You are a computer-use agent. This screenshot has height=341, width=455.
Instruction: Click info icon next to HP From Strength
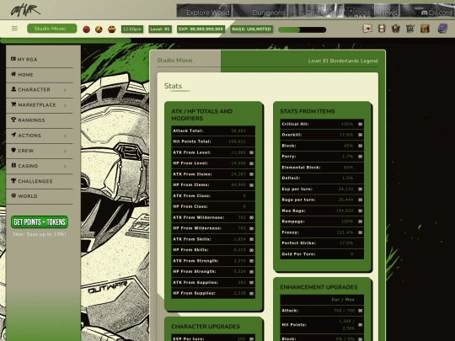(252, 272)
